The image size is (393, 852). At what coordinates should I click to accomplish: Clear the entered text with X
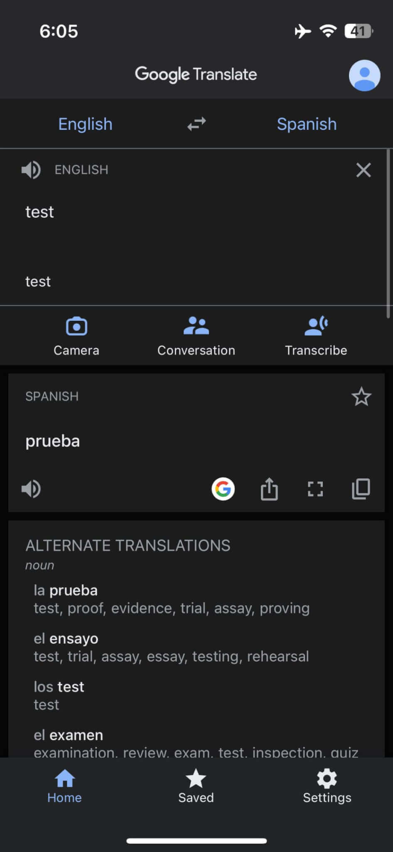pos(363,170)
